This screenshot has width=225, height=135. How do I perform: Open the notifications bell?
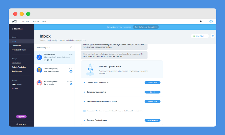click(201, 21)
